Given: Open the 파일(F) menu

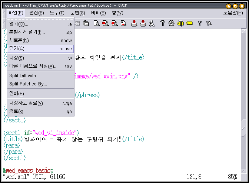Looking at the screenshot, I should pyautogui.click(x=16, y=13).
